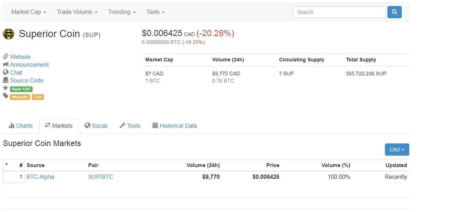Click the 0.76 BTC volume value
Viewport: 470px width, 212px height.
pos(223,81)
